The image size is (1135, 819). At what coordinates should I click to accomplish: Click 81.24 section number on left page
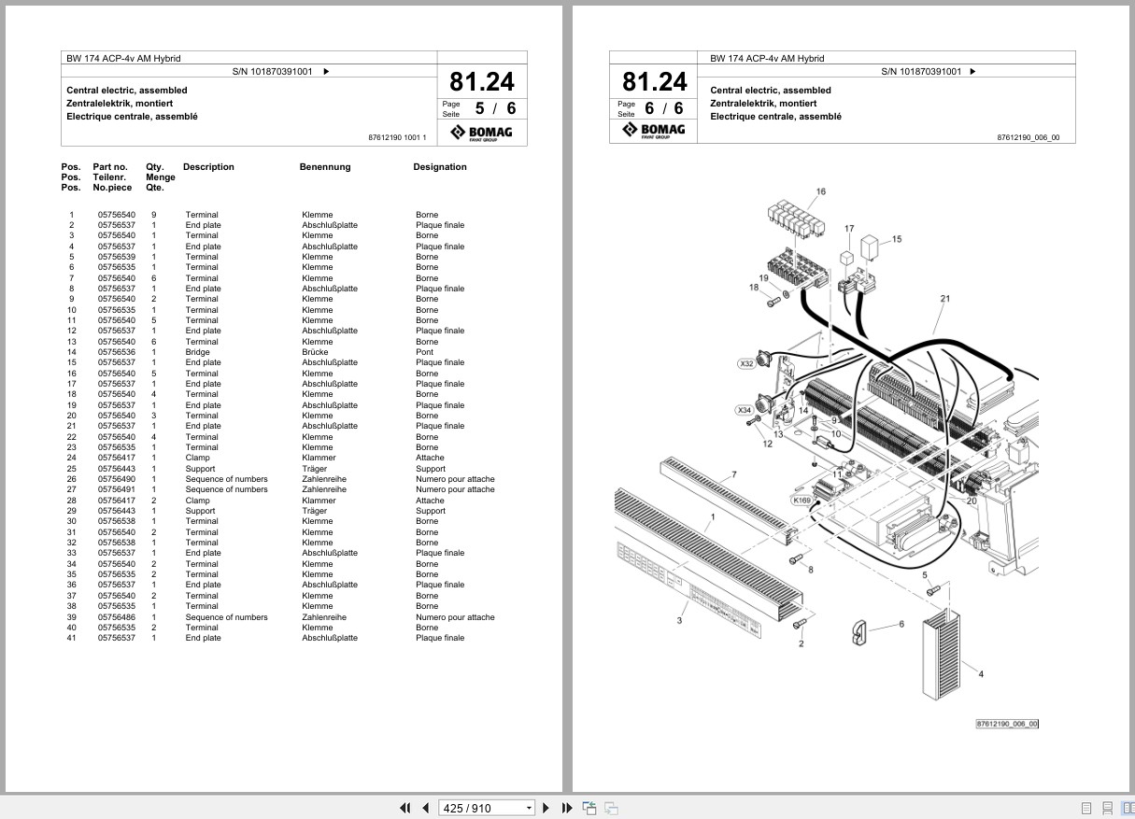tap(482, 81)
